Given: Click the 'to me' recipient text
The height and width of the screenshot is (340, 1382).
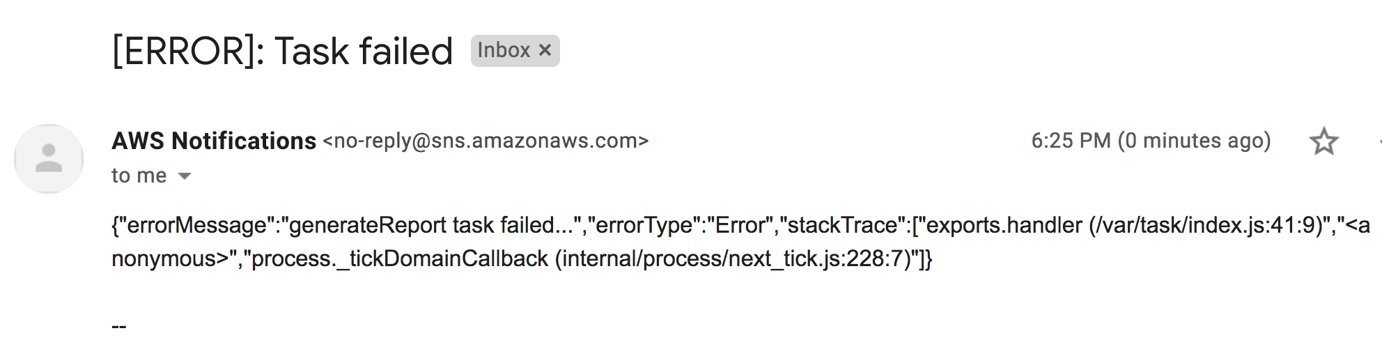Looking at the screenshot, I should 139,176.
